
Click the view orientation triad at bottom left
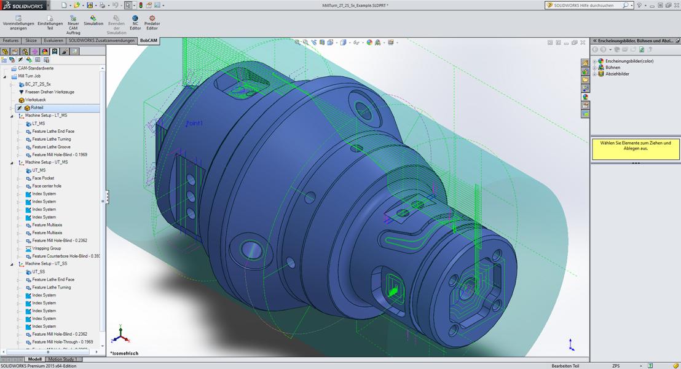pyautogui.click(x=119, y=334)
